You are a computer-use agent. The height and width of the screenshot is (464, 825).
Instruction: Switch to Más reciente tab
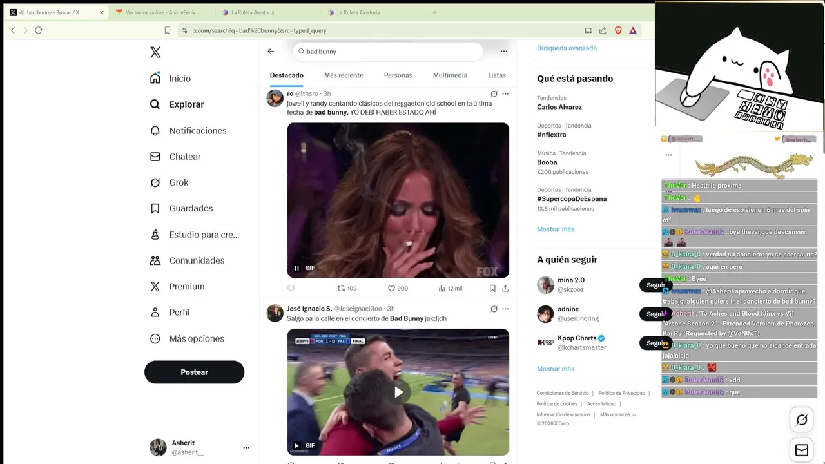(344, 75)
